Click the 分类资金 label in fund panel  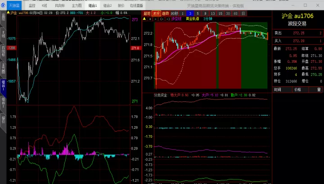click(160, 95)
